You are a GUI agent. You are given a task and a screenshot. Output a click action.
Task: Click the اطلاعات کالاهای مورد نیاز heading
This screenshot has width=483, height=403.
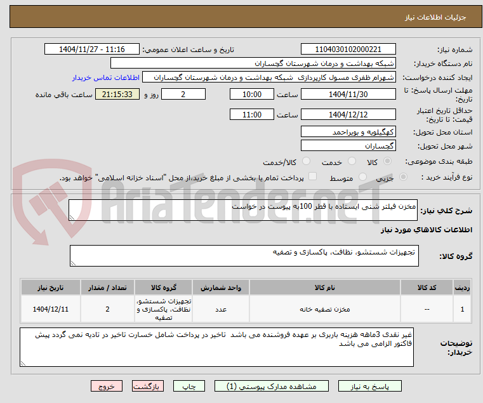[x=427, y=230]
